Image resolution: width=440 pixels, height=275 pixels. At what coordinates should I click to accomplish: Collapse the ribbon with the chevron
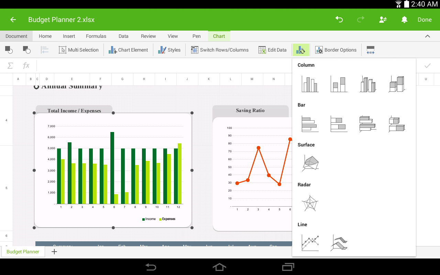pyautogui.click(x=428, y=36)
